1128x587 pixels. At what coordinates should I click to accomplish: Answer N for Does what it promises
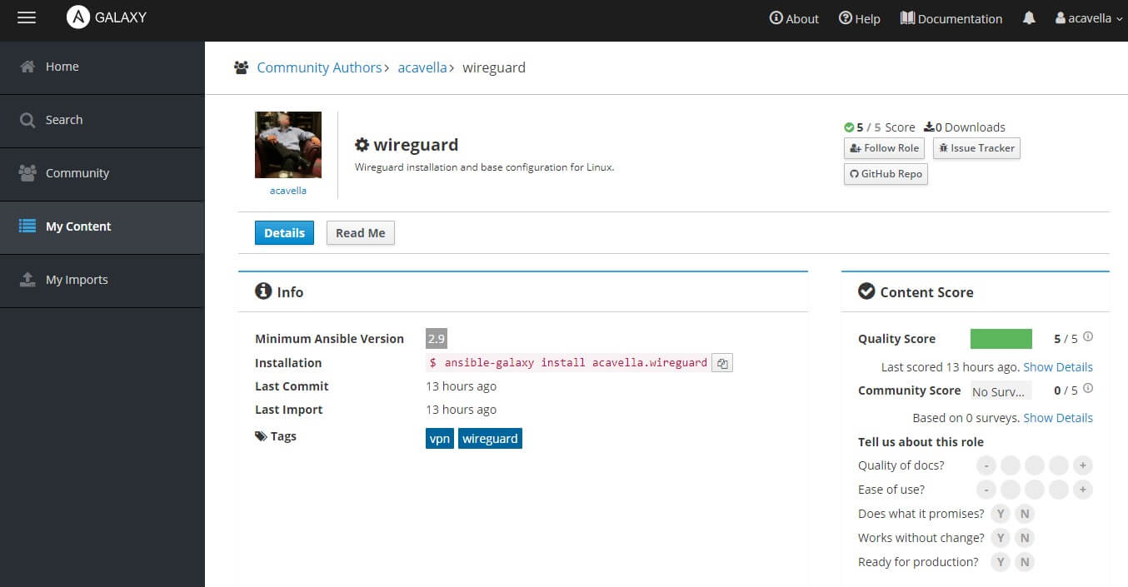[1025, 514]
